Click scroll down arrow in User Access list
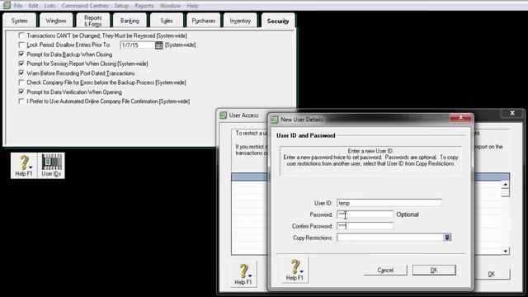528x297 pixels. pyautogui.click(x=505, y=251)
